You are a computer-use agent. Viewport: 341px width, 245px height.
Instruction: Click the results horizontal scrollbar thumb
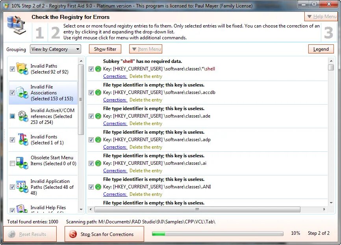pos(197,210)
